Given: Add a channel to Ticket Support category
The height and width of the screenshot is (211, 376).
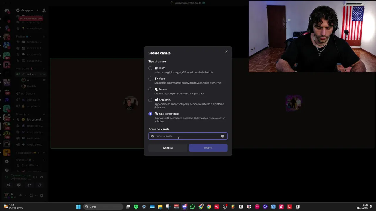Looking at the screenshot, I should click(x=44, y=153).
